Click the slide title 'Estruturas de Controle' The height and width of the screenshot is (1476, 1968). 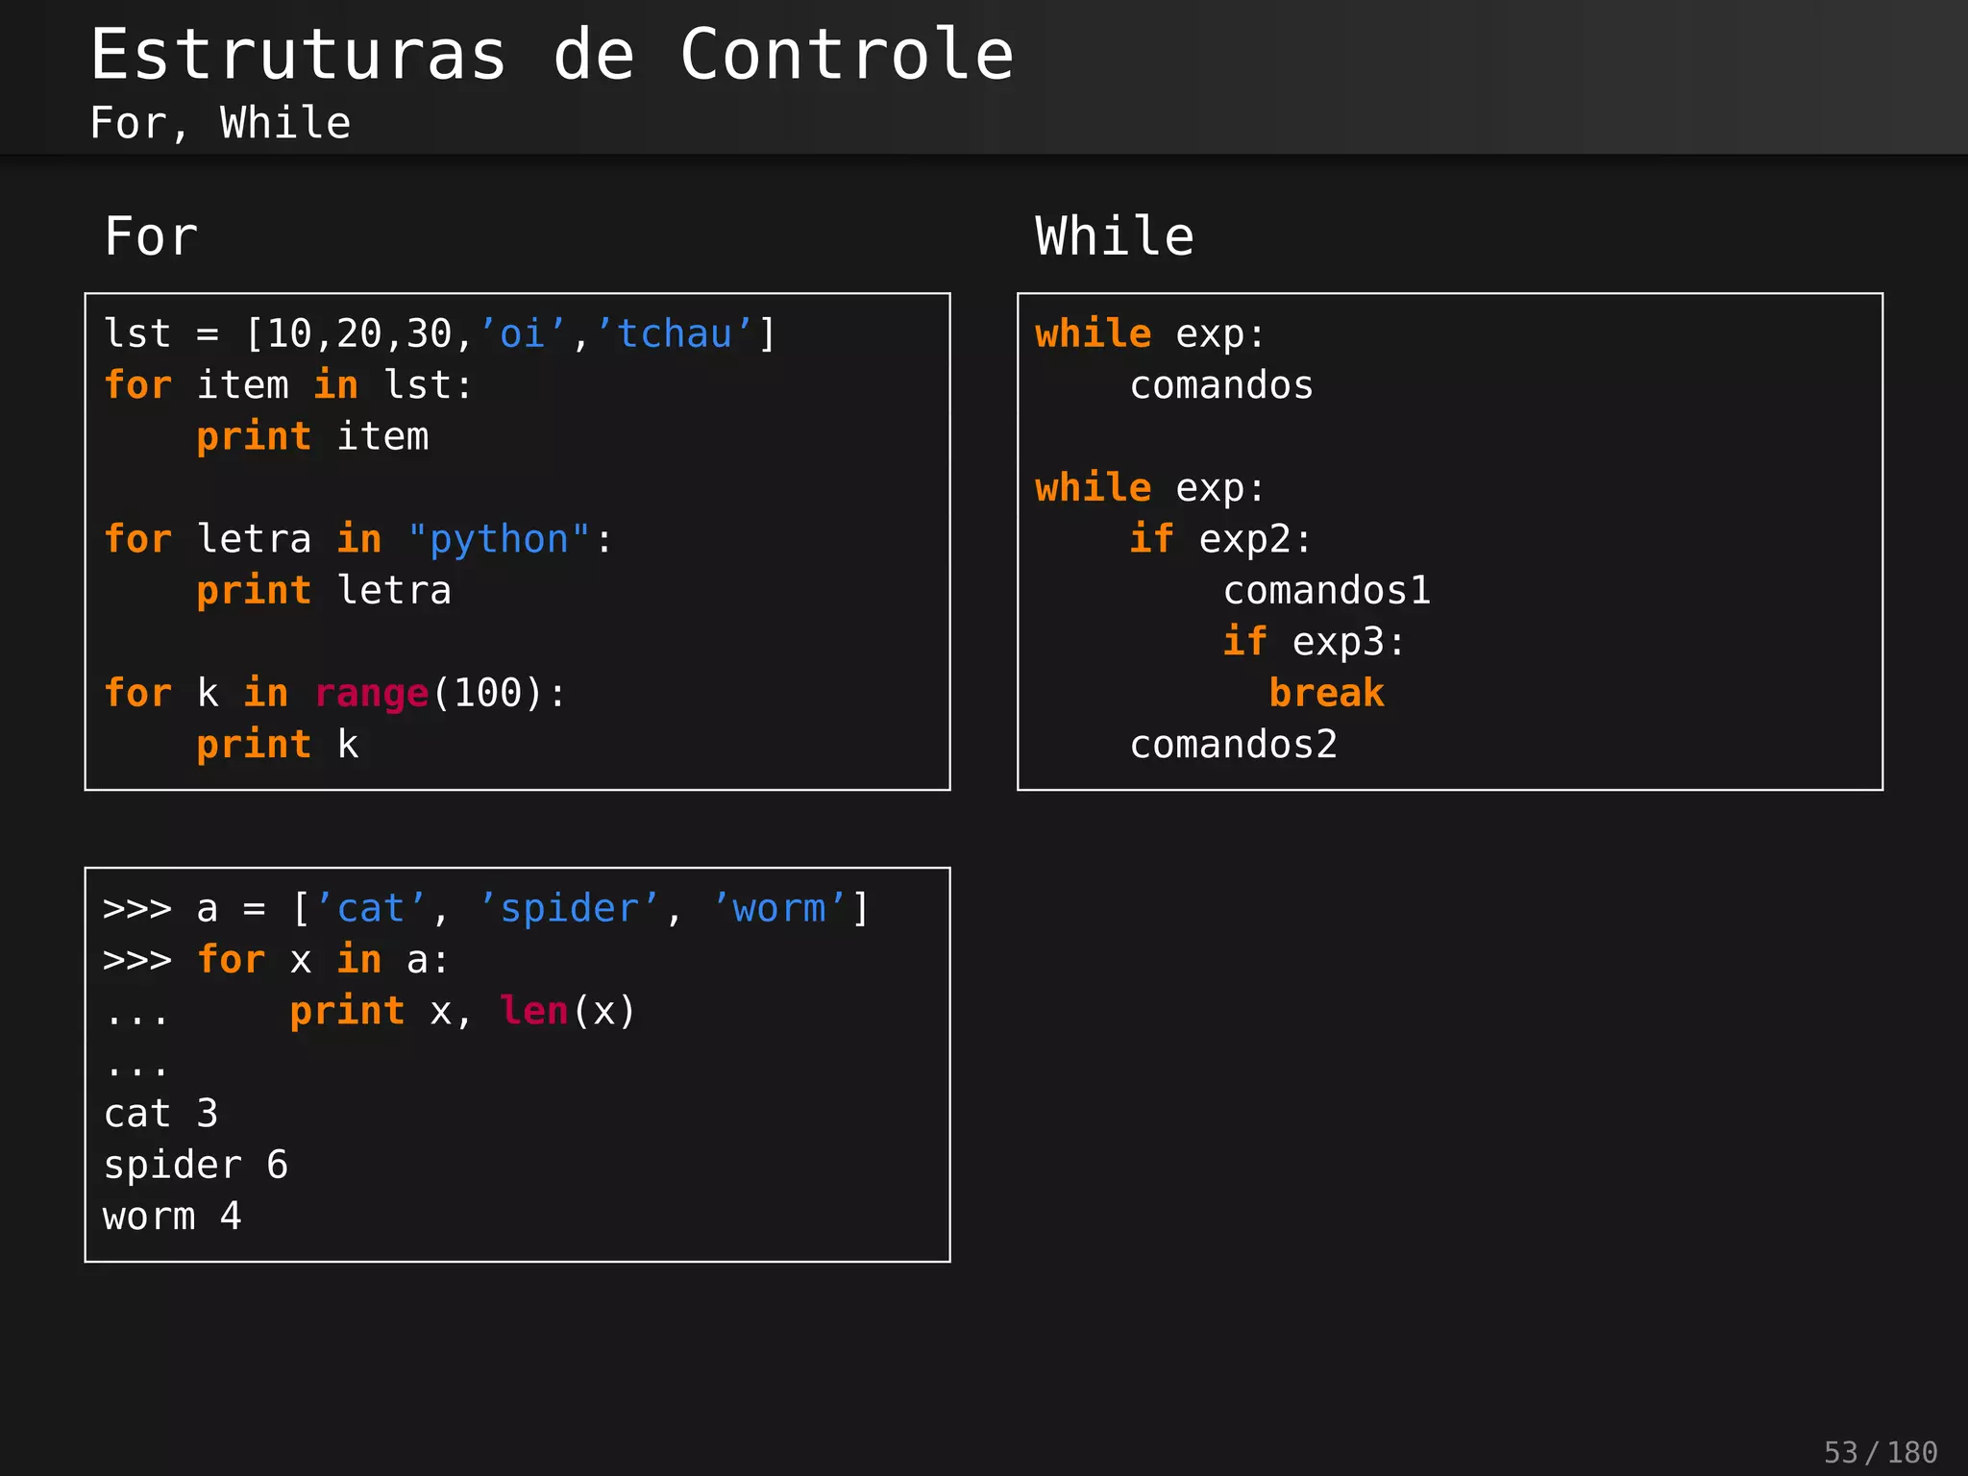553,54
